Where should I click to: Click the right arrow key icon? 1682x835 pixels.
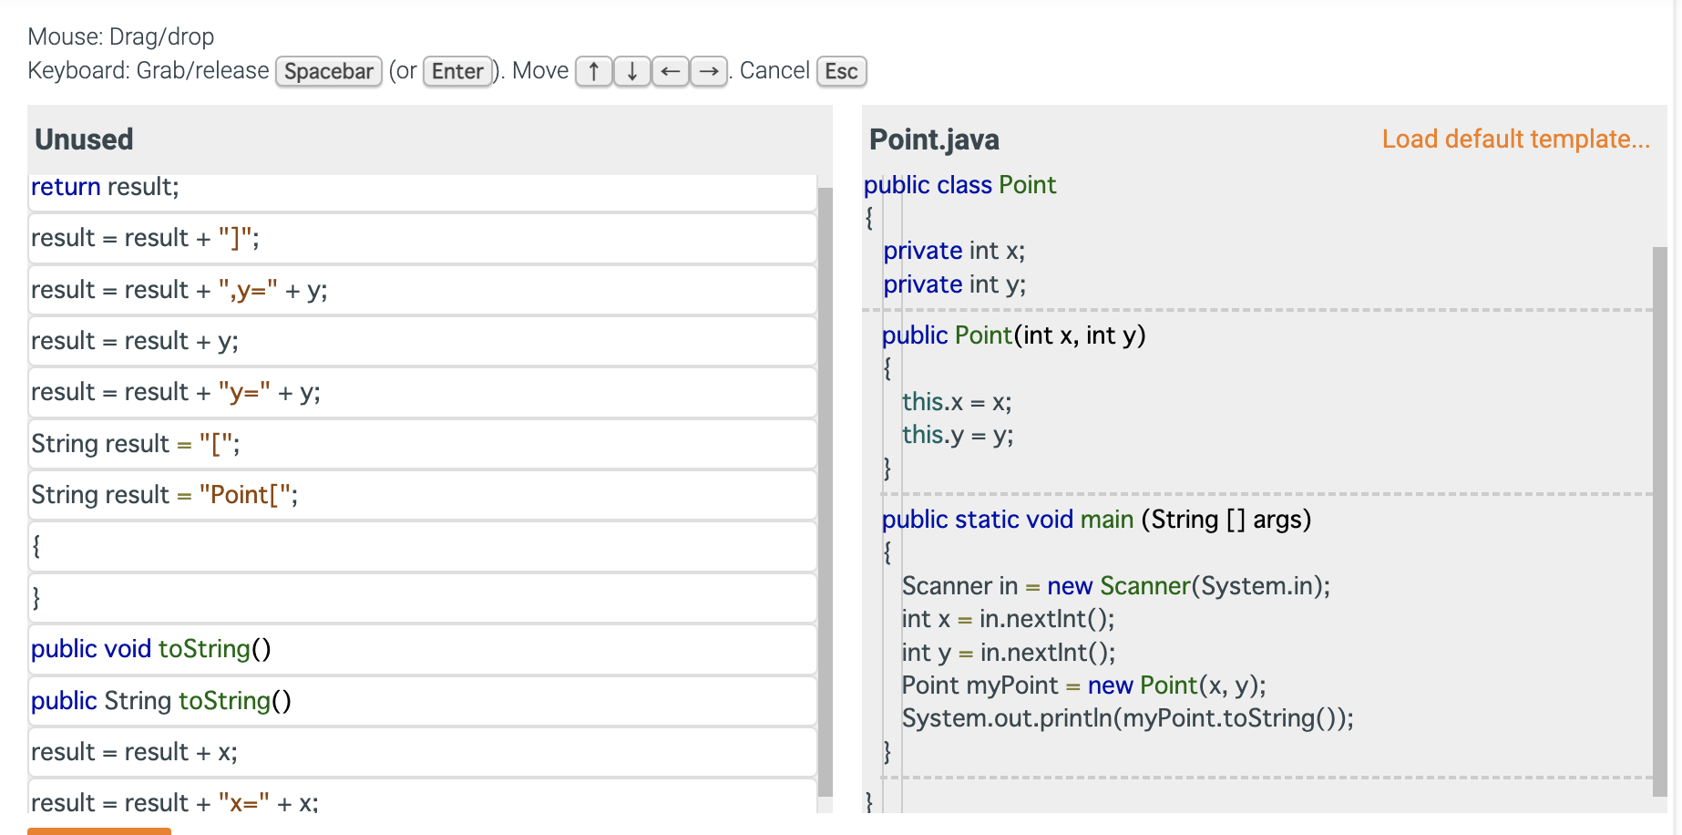click(x=711, y=71)
